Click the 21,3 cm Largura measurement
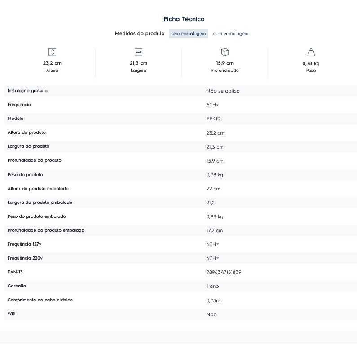 point(138,63)
